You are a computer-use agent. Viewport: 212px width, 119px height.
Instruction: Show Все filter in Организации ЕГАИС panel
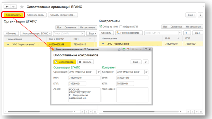coord(59,27)
